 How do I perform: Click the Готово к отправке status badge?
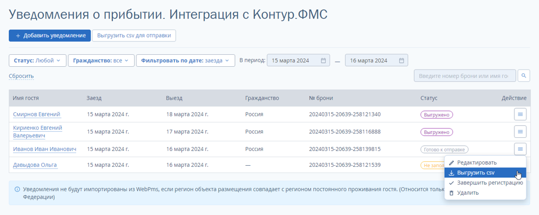click(x=444, y=149)
